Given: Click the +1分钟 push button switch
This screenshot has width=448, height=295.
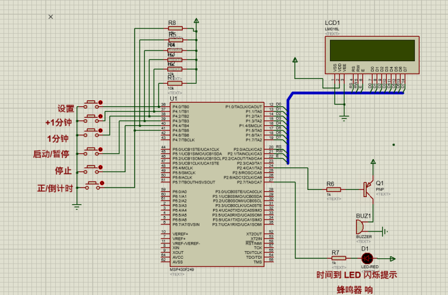Looking at the screenshot, I should tap(91, 119).
